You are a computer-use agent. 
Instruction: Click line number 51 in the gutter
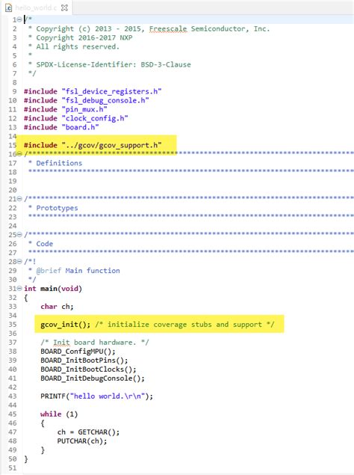point(13,468)
